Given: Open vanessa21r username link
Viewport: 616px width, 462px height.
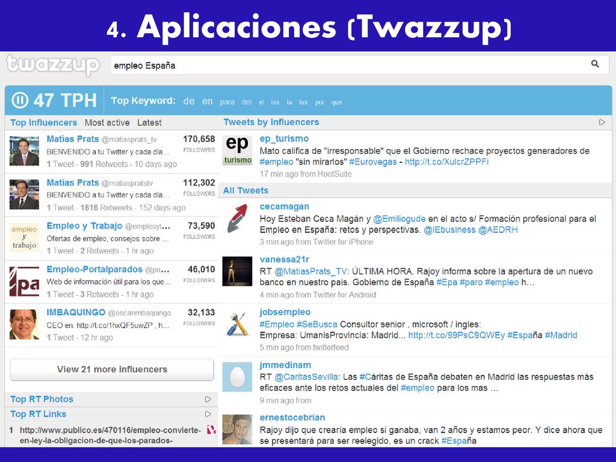Looking at the screenshot, I should tap(285, 259).
